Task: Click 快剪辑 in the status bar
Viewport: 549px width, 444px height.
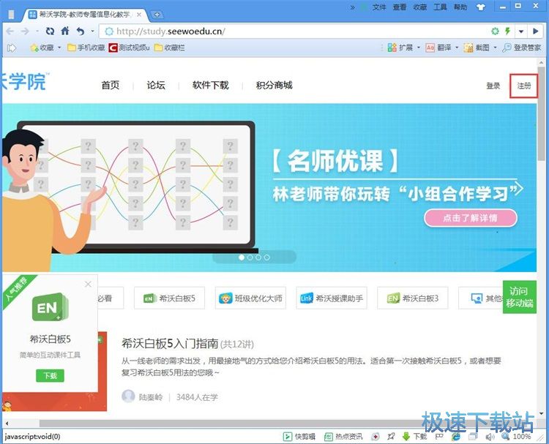Action: point(299,436)
